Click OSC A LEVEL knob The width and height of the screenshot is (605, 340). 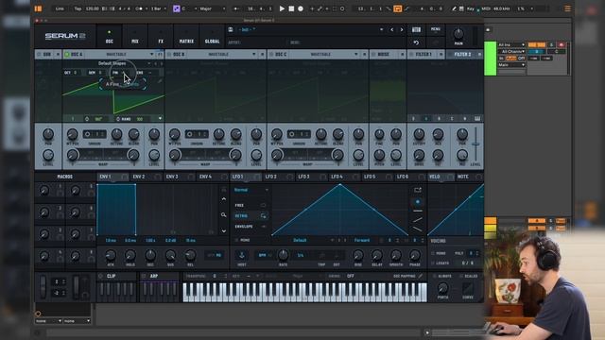click(x=154, y=155)
